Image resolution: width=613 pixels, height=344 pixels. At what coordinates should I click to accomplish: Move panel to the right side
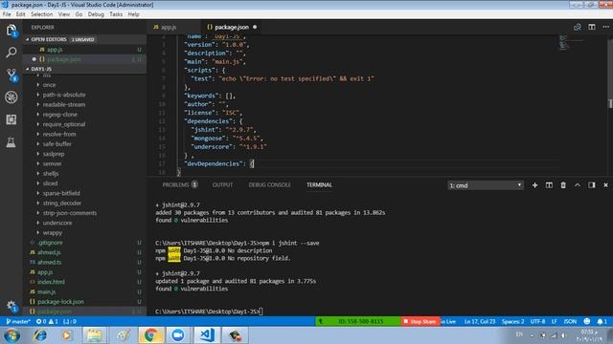click(x=592, y=185)
